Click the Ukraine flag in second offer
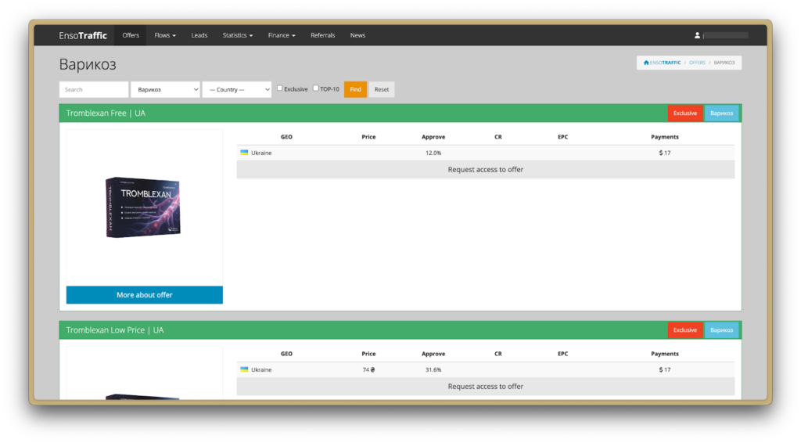The width and height of the screenshot is (801, 443). pyautogui.click(x=244, y=369)
